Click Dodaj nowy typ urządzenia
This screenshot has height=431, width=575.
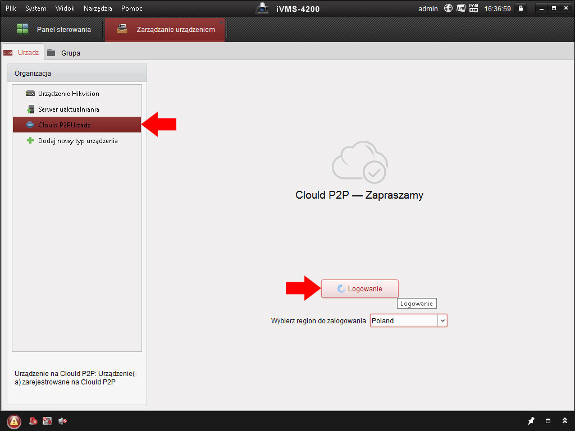tap(77, 141)
